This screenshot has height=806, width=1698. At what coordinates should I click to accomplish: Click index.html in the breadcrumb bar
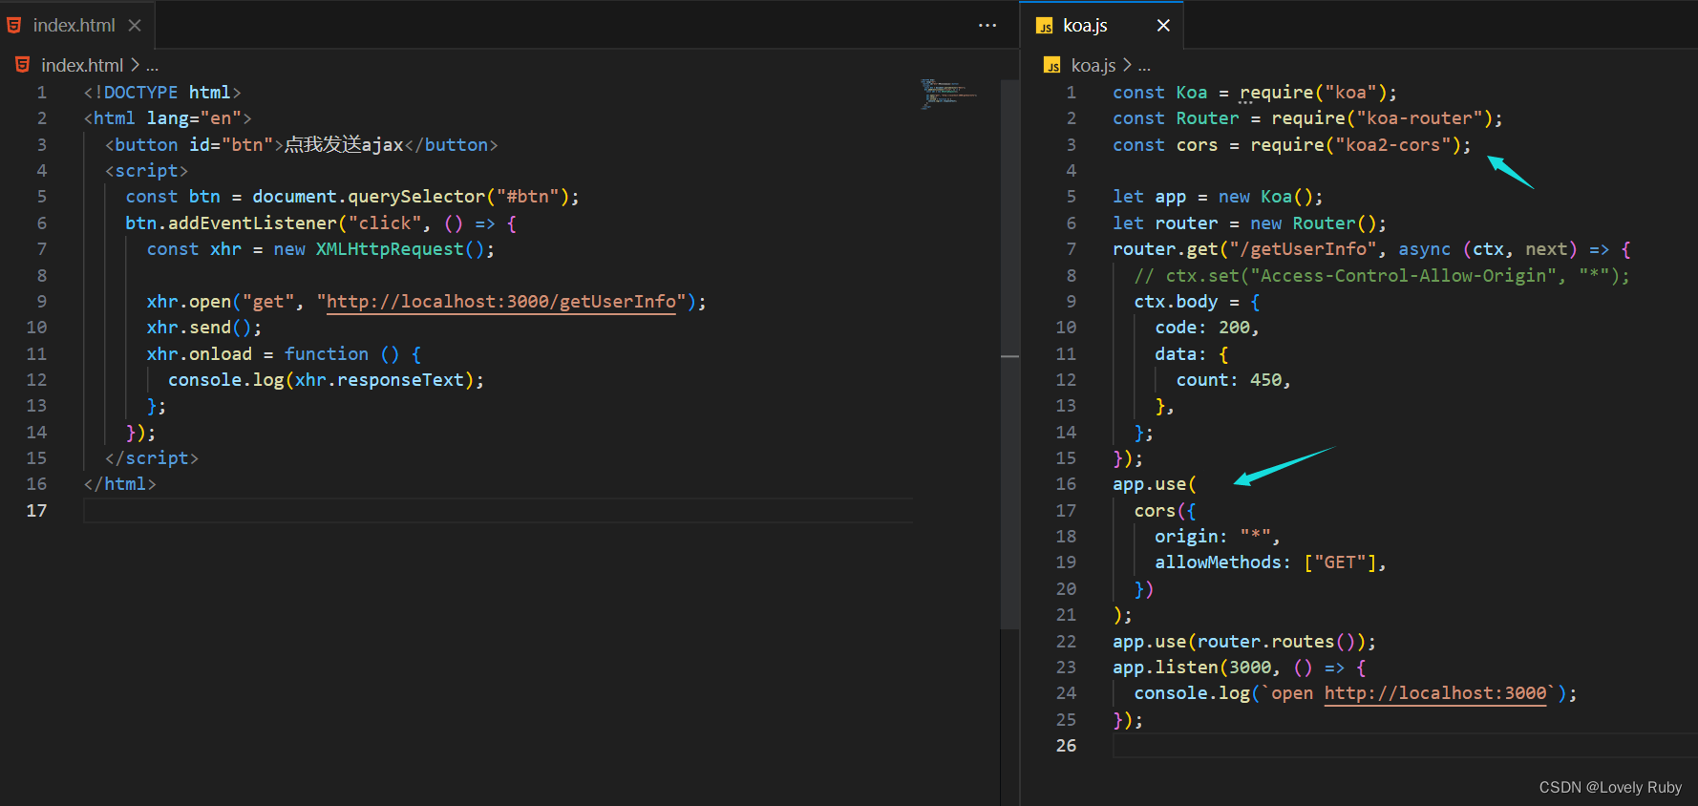[x=82, y=65]
